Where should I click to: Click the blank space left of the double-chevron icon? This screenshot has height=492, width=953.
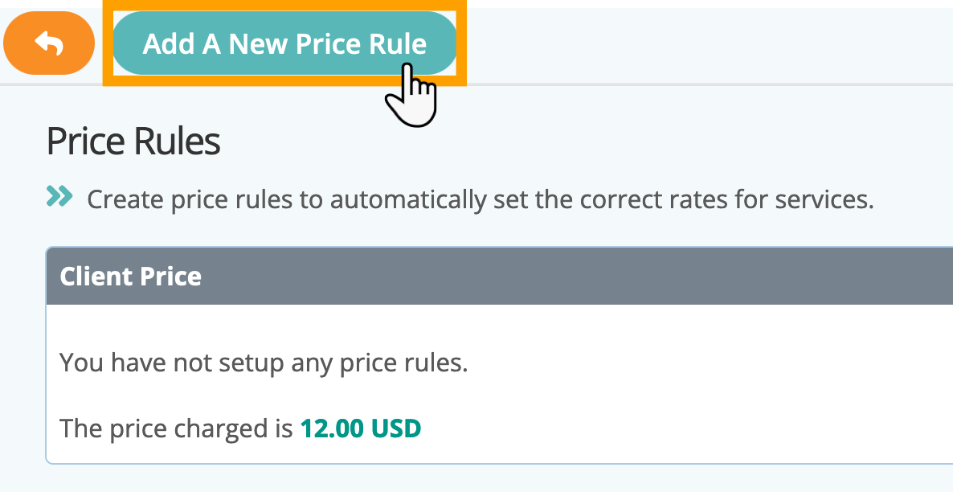(23, 196)
